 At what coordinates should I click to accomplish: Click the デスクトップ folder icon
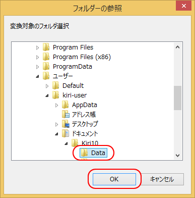click(x=66, y=124)
